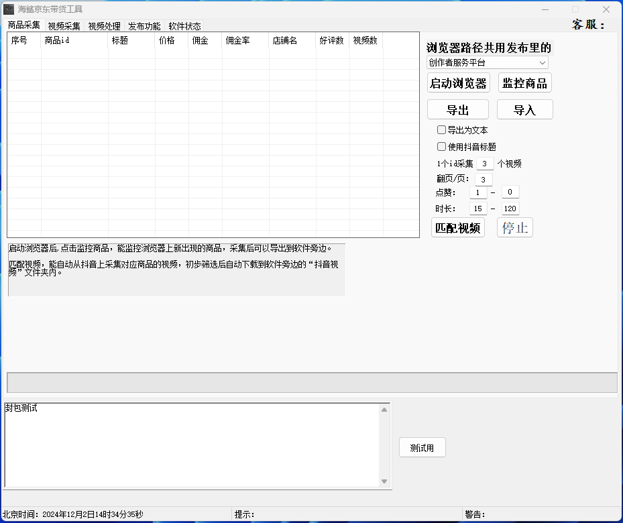Toggle the 使用抖音标题 checkbox
This screenshot has width=623, height=523.
pos(441,146)
